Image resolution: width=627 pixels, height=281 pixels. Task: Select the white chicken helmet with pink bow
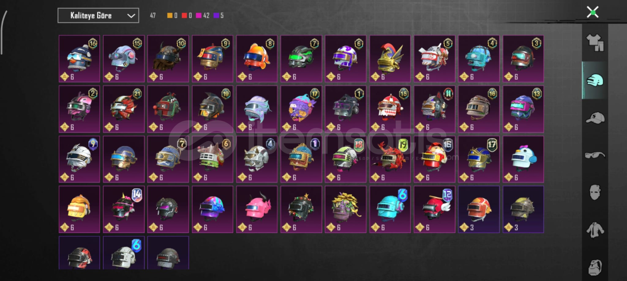(x=523, y=159)
